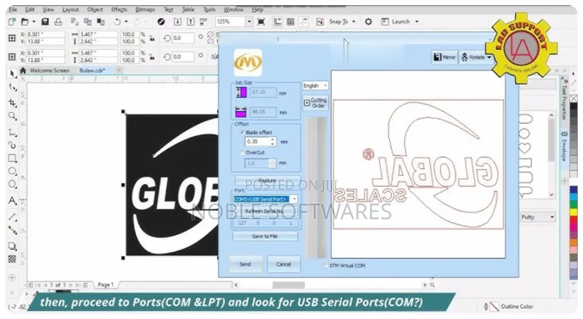
Task: Select the Text tool
Action: click(12, 201)
